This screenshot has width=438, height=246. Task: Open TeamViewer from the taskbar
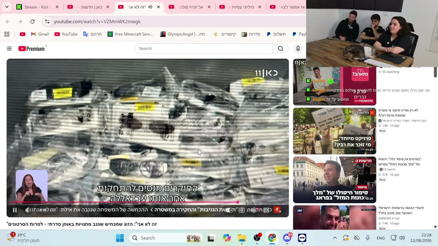(x=302, y=238)
